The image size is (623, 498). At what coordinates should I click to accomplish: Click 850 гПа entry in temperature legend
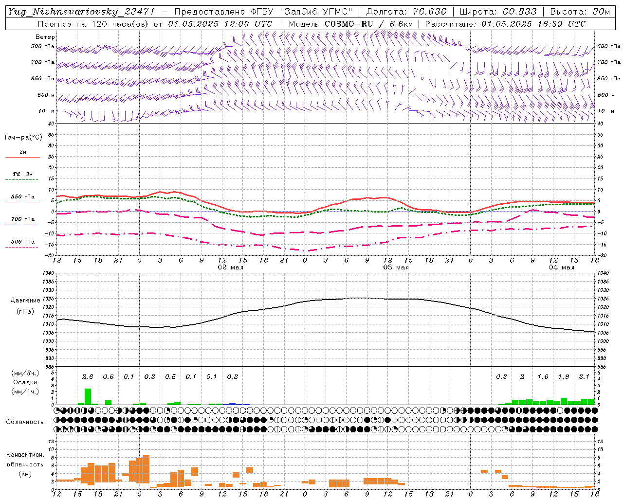pos(22,197)
